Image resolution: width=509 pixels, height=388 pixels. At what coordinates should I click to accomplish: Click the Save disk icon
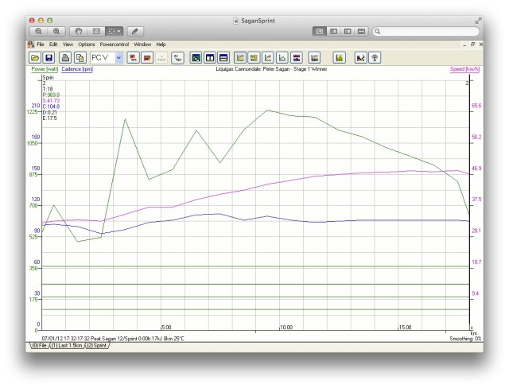pyautogui.click(x=49, y=58)
